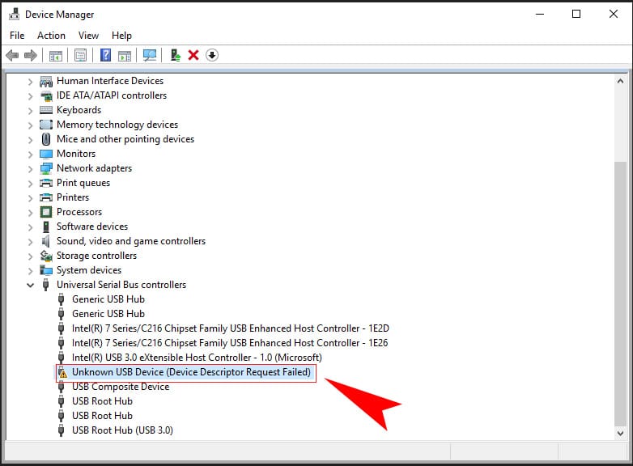Select Unknown USB Device (Device Descriptor Request Failed)

pyautogui.click(x=191, y=372)
